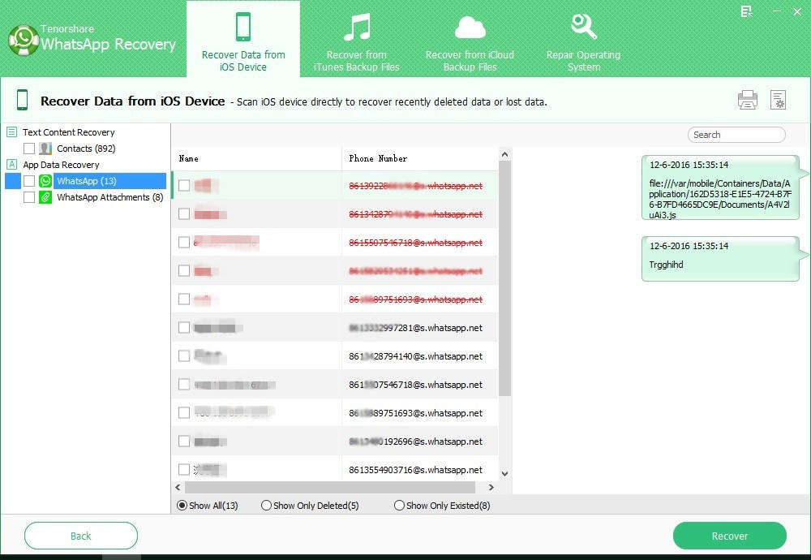Open the settings document icon beside printer

point(778,100)
